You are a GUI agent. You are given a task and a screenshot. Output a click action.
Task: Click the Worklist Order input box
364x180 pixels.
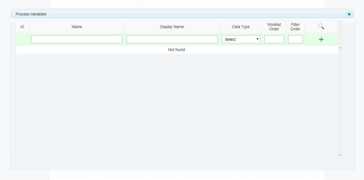274,39
